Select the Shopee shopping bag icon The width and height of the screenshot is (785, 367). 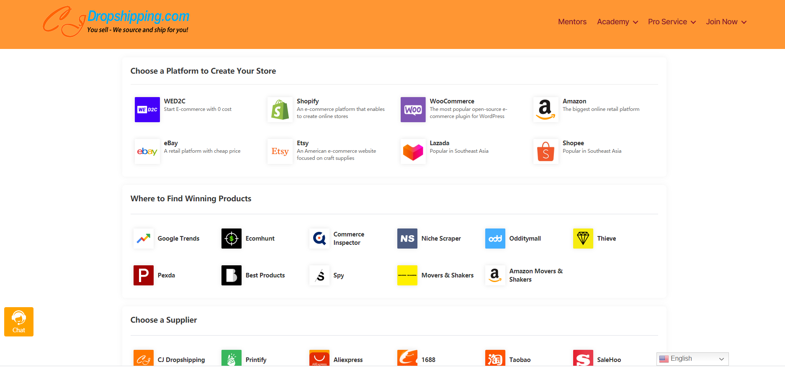coord(546,151)
